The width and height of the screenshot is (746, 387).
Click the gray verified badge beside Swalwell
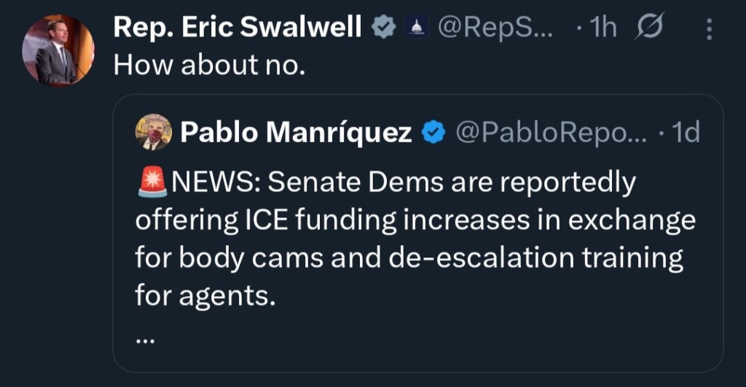(384, 28)
